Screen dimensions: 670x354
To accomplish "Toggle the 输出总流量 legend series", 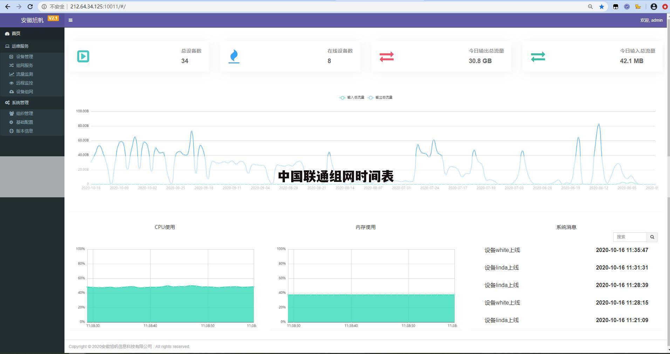I will (380, 97).
